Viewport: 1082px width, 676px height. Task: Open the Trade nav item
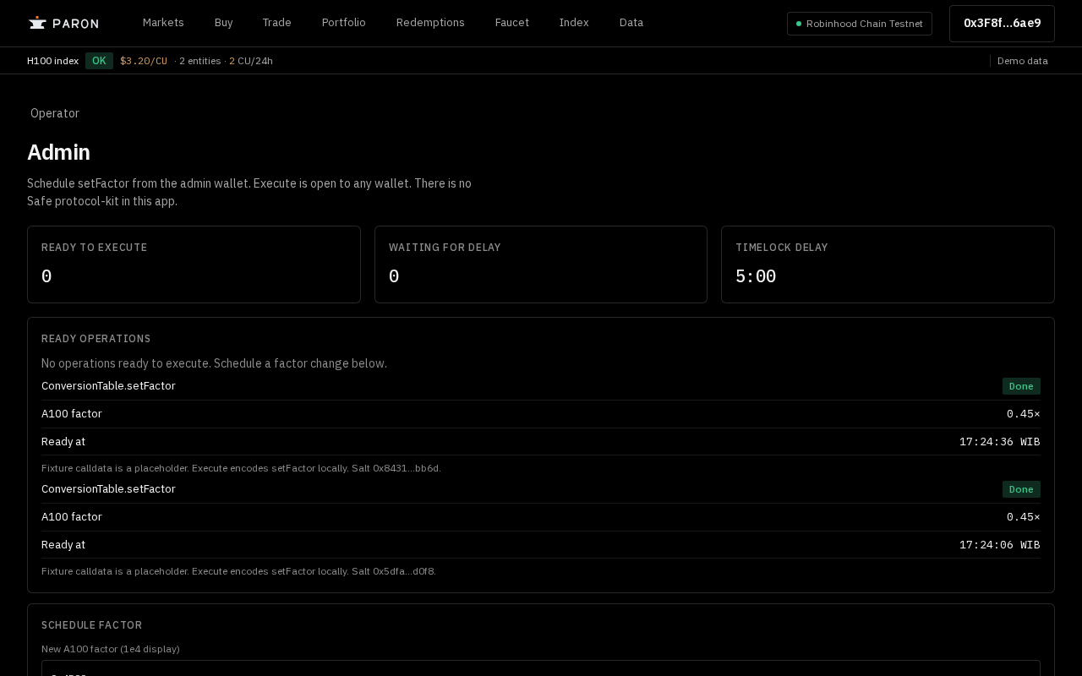[x=276, y=23]
